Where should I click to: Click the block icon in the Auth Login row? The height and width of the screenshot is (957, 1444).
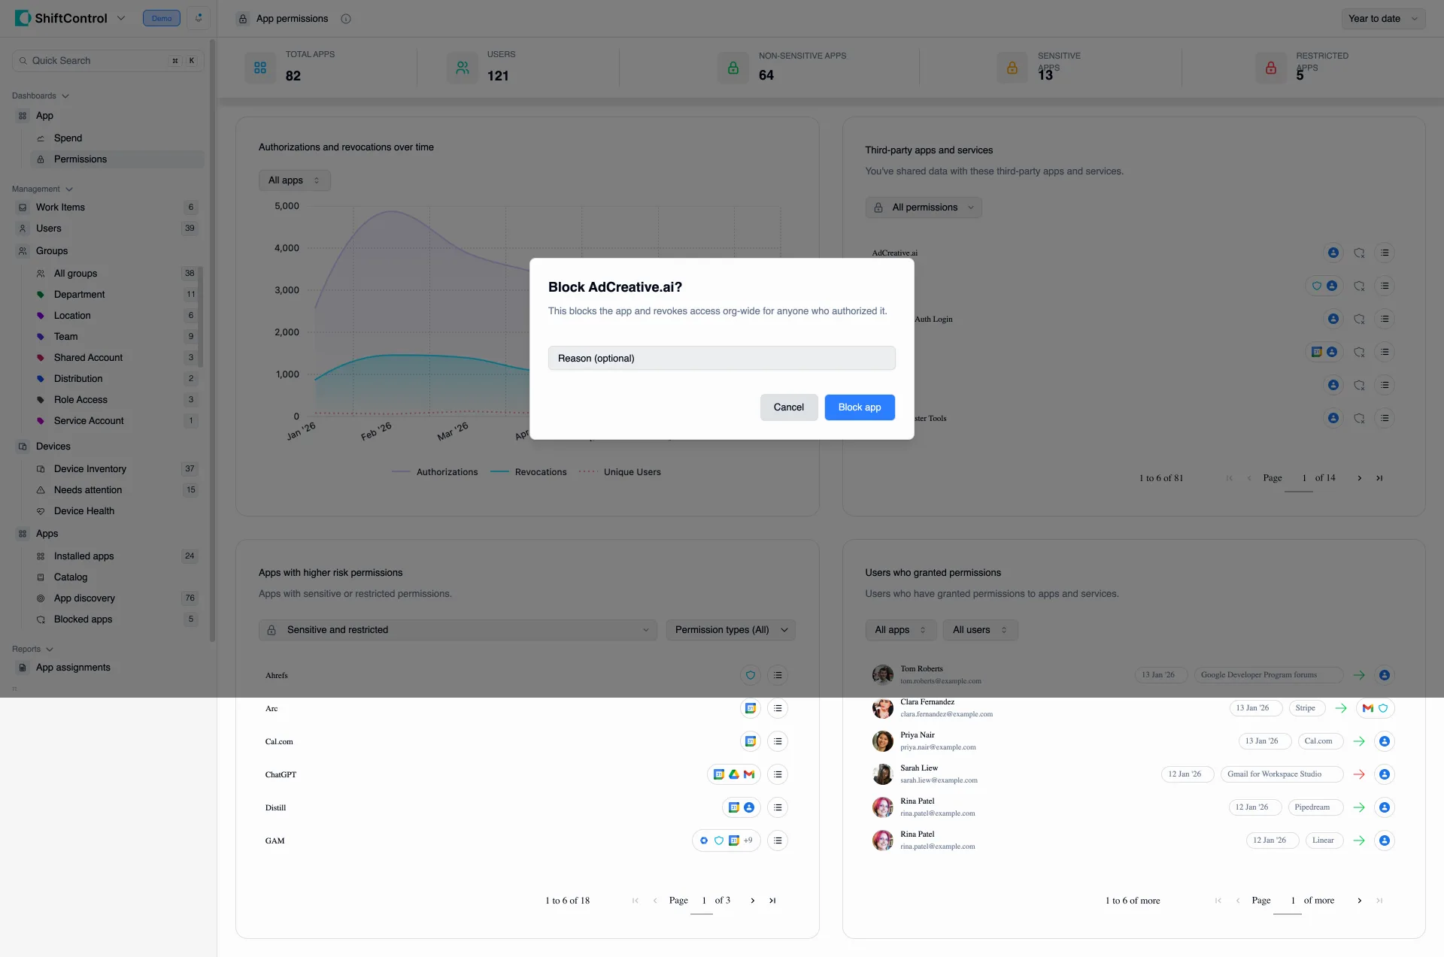(1359, 320)
